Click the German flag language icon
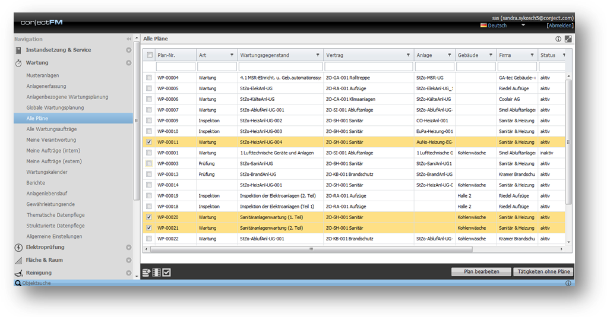This screenshot has height=317, width=607. tap(483, 25)
